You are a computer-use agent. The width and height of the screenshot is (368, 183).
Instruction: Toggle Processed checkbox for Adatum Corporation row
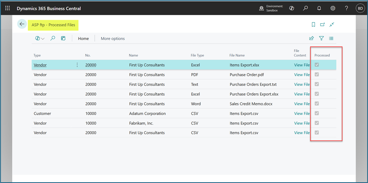(317, 113)
